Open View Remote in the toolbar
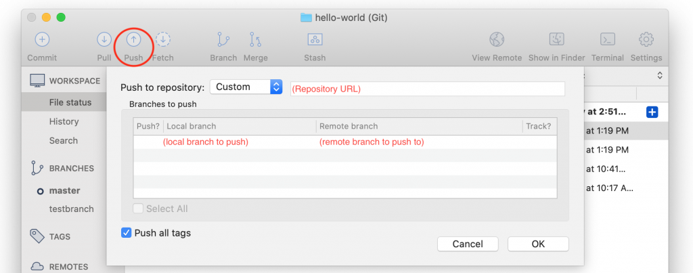This screenshot has width=693, height=273. (x=497, y=39)
